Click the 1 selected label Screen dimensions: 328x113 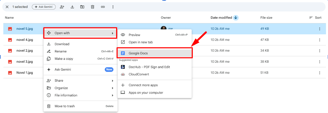coord(20,7)
